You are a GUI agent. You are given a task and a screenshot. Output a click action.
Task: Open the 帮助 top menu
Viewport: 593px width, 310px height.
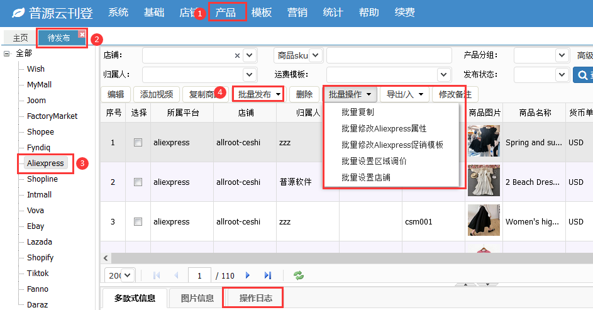coord(369,13)
